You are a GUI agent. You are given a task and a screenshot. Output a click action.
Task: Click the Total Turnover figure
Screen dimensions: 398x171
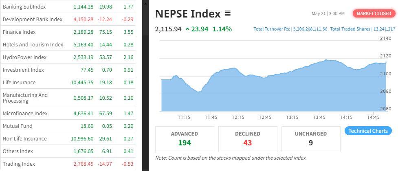(290, 29)
